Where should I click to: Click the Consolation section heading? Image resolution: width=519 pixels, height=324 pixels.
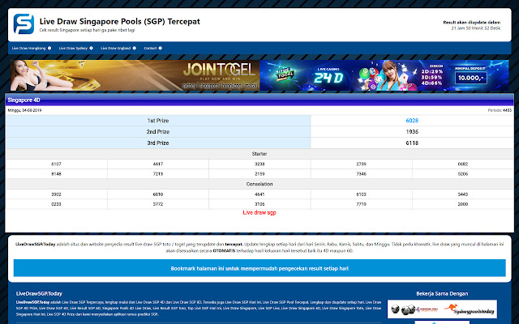tap(259, 184)
